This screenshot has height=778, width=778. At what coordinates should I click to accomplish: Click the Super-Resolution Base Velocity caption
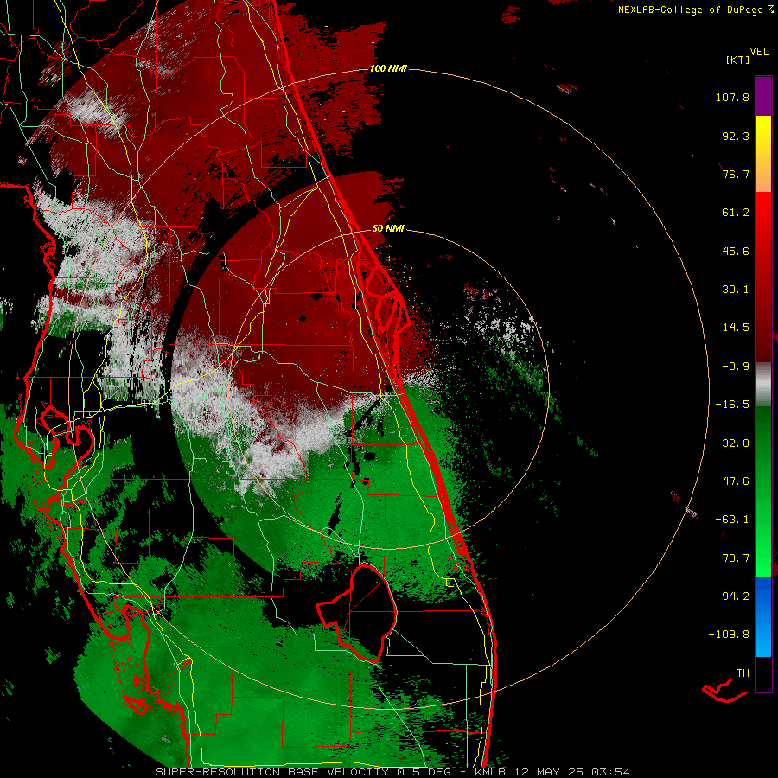click(393, 772)
